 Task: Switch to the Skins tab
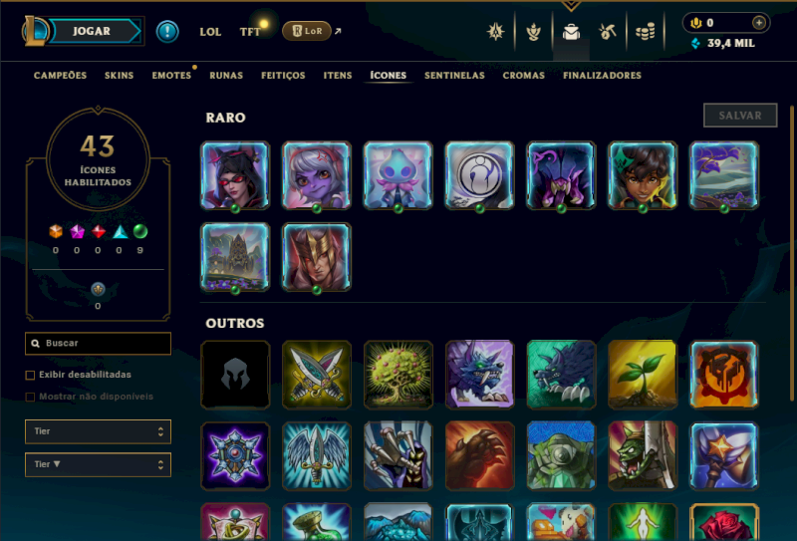119,76
